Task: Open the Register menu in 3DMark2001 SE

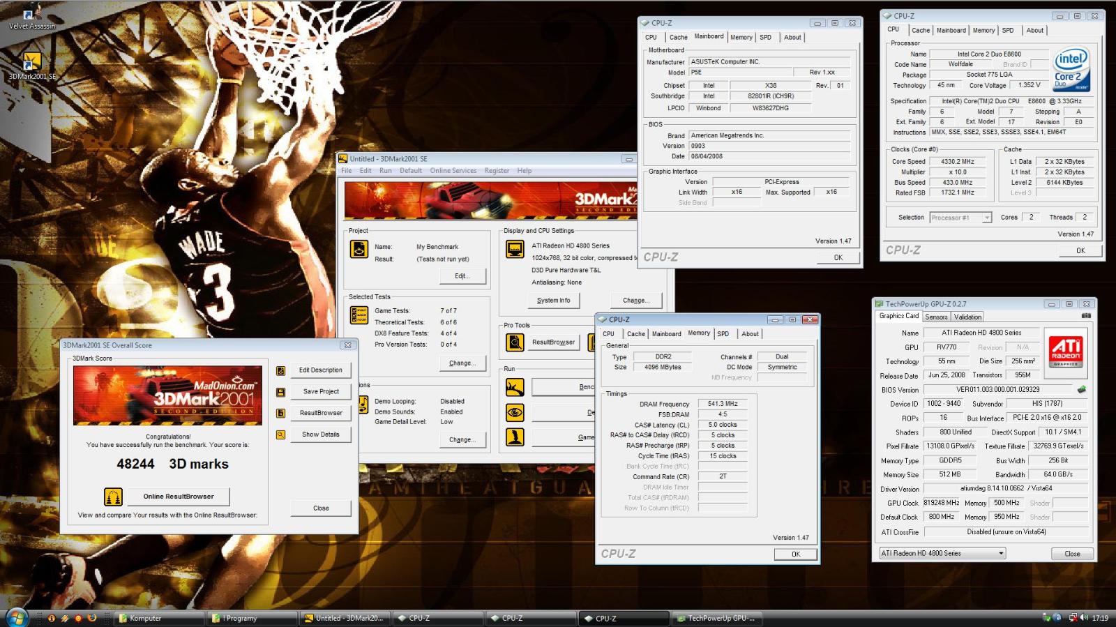Action: tap(497, 171)
